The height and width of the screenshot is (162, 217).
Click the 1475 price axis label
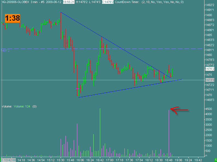coord(209,75)
